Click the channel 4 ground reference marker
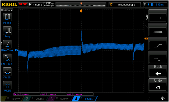The width and height of the screenshot is (169, 102). point(16,50)
